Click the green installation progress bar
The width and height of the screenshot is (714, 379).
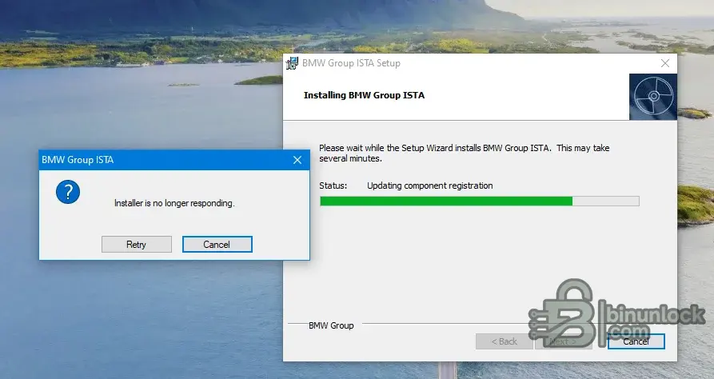click(480, 201)
